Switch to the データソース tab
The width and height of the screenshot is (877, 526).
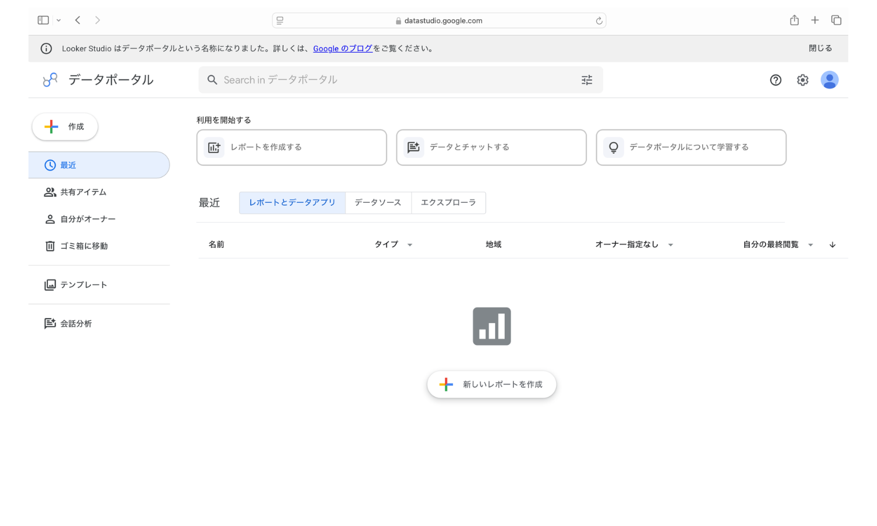(378, 203)
